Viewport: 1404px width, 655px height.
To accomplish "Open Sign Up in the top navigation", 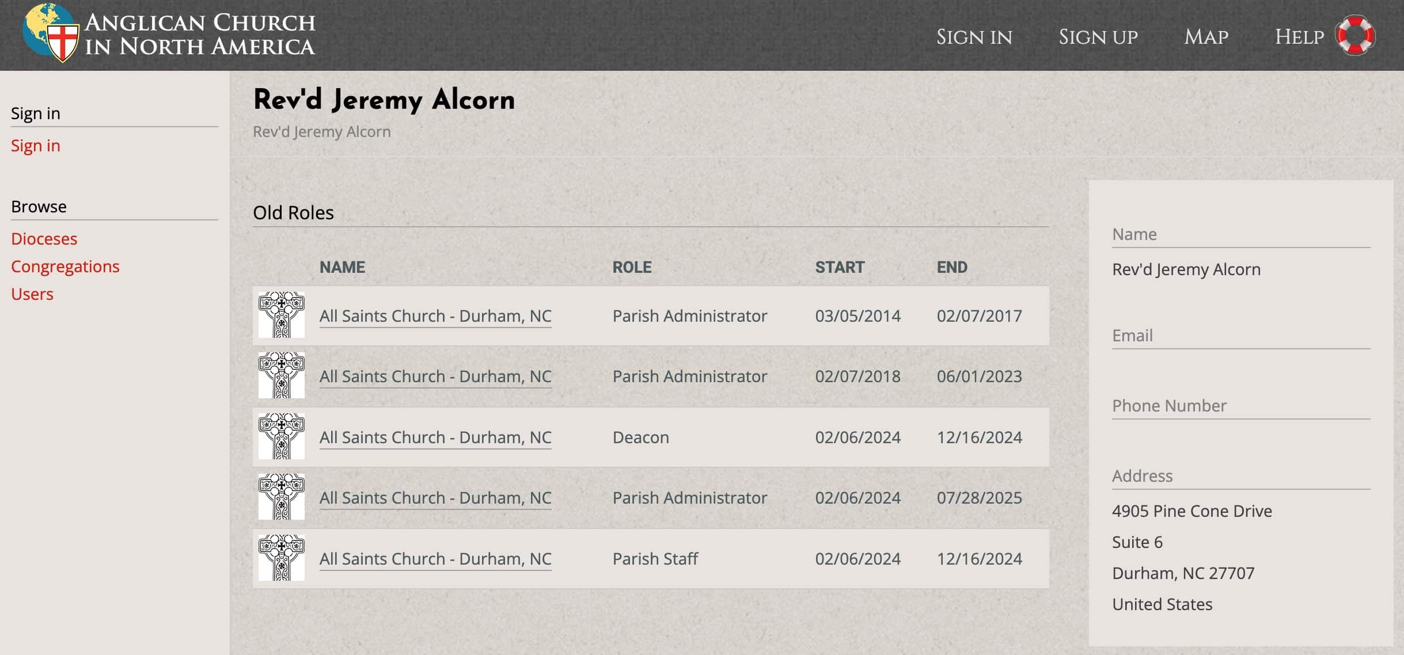I will point(1098,37).
